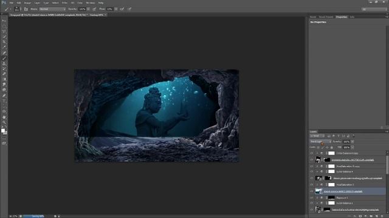Toggle visibility of bottom smart object layer
Screen dimensions: 389x218
coord(312,210)
